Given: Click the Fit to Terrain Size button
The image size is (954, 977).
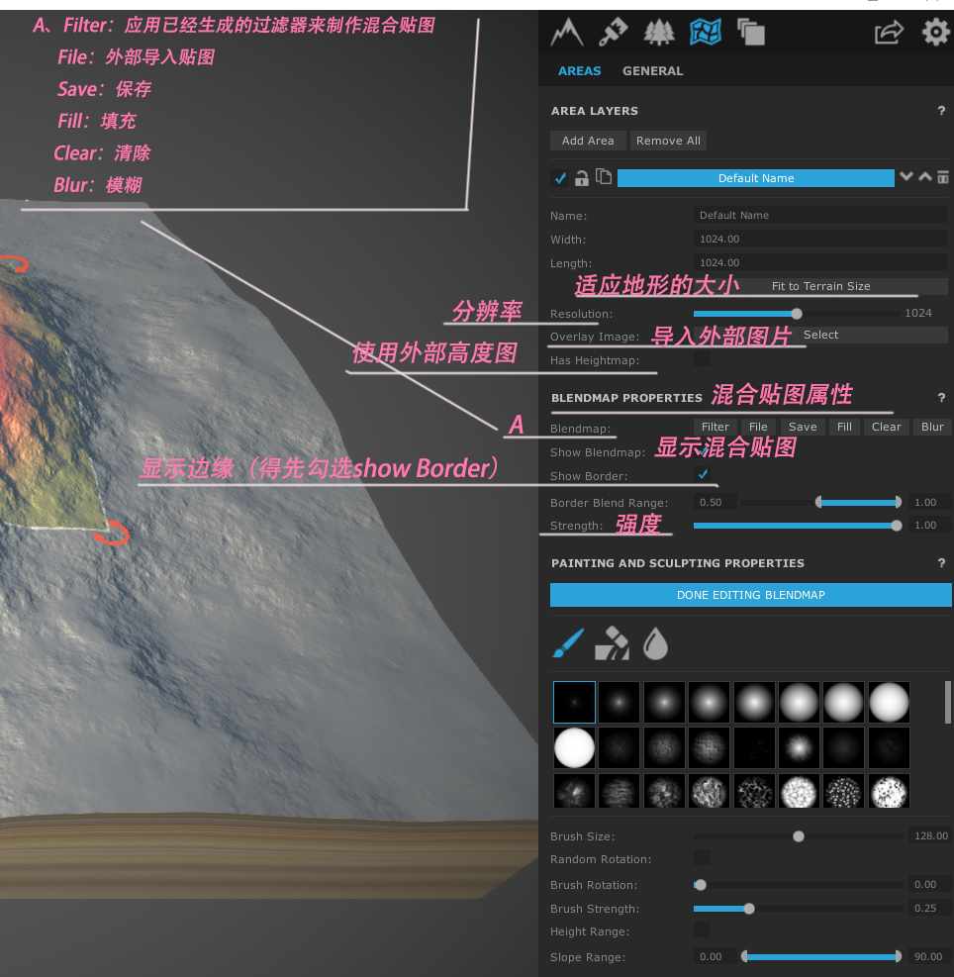Looking at the screenshot, I should tap(822, 286).
